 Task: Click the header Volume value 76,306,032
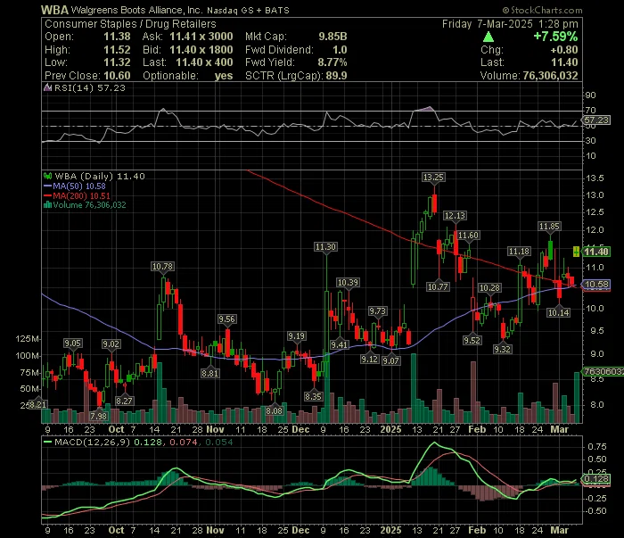point(550,76)
